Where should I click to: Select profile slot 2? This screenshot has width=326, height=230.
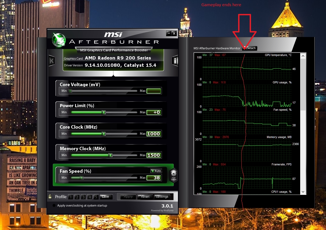(77, 197)
